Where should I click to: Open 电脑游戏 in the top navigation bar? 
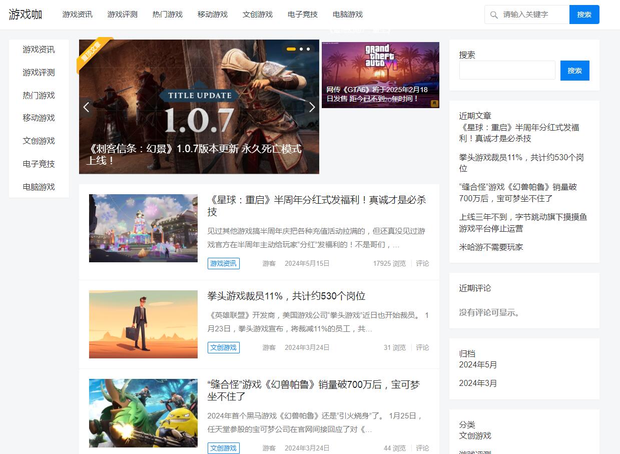[348, 15]
